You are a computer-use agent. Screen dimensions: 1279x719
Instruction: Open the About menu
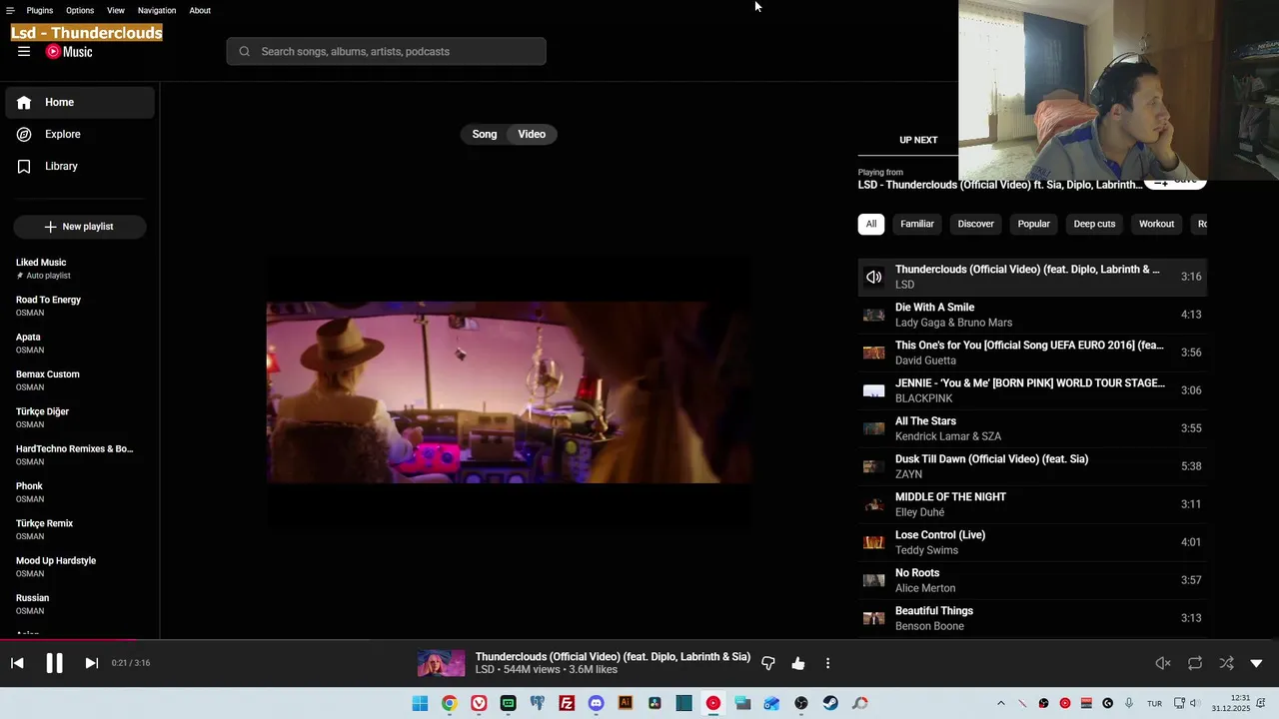pyautogui.click(x=200, y=10)
